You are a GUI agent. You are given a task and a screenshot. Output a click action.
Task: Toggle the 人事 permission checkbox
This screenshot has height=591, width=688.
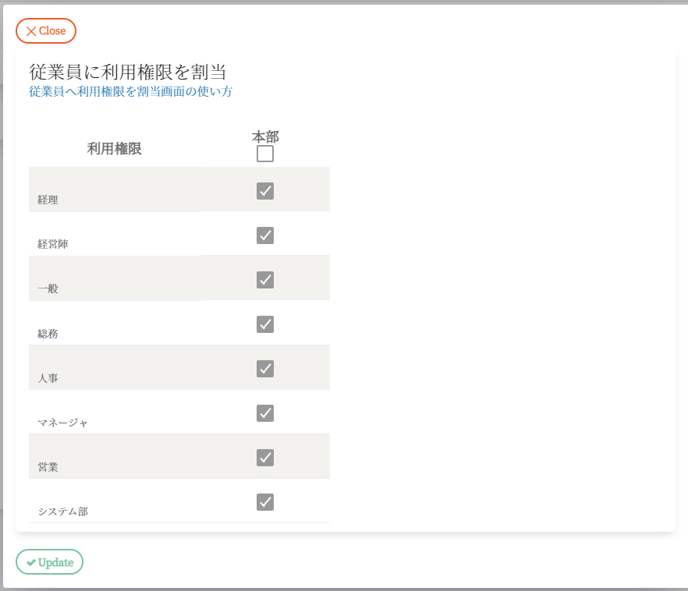(x=265, y=369)
